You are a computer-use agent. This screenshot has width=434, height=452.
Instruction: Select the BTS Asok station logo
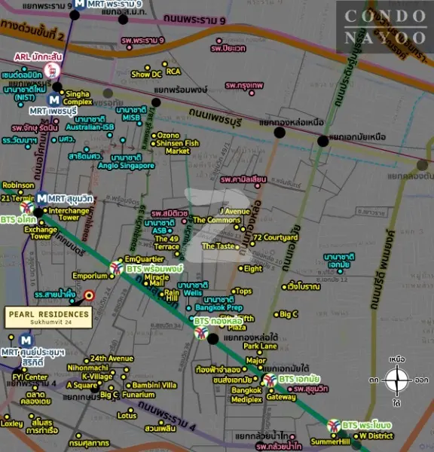27,207
